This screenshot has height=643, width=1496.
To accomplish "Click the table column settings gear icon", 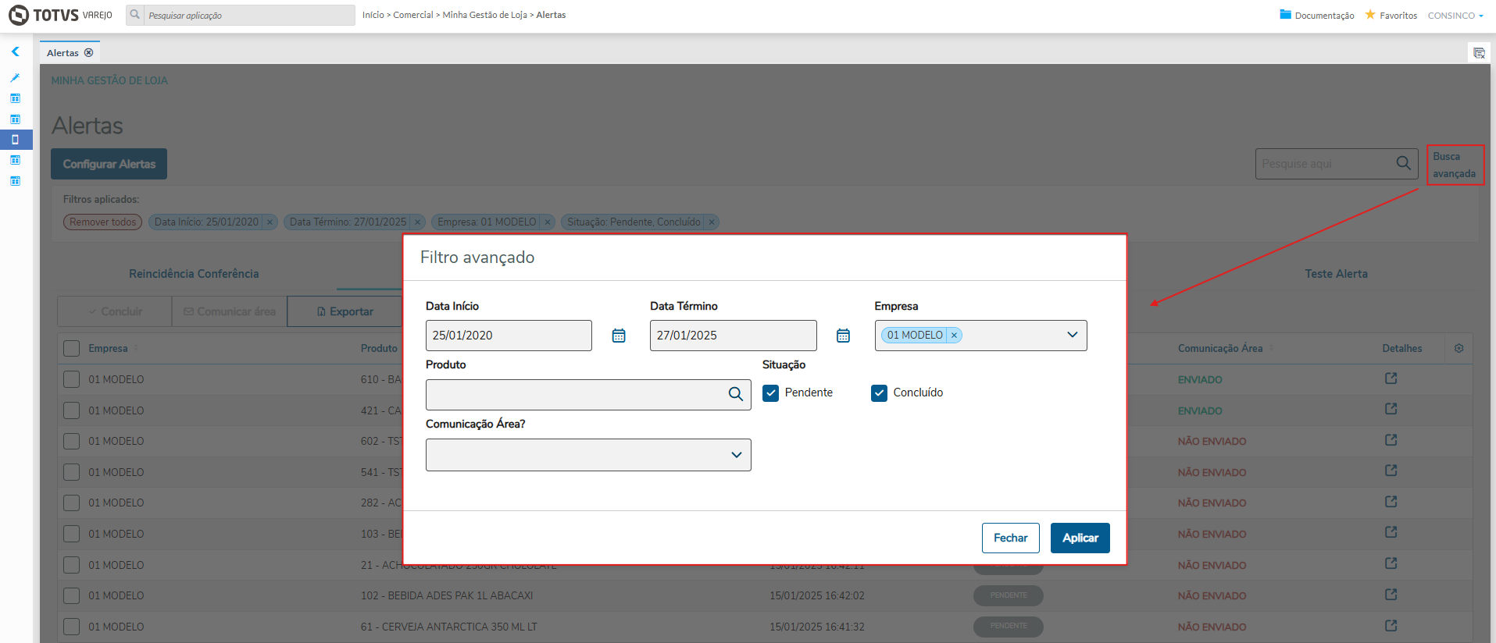I will pos(1459,348).
